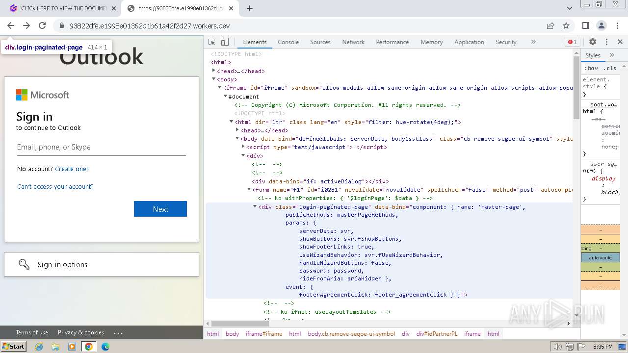Close the 'CLICK HERE TO VIEW' tab
Image resolution: width=628 pixels, height=353 pixels.
tap(113, 8)
